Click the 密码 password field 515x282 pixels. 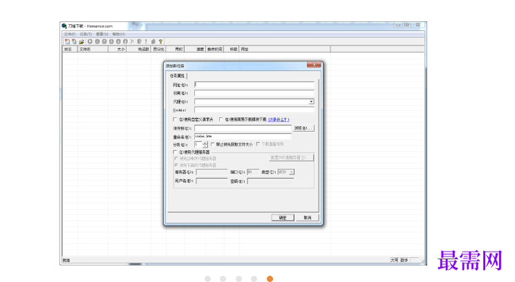click(x=271, y=181)
